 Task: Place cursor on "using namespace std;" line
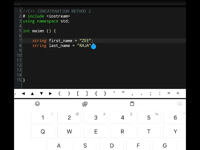coord(46,21)
